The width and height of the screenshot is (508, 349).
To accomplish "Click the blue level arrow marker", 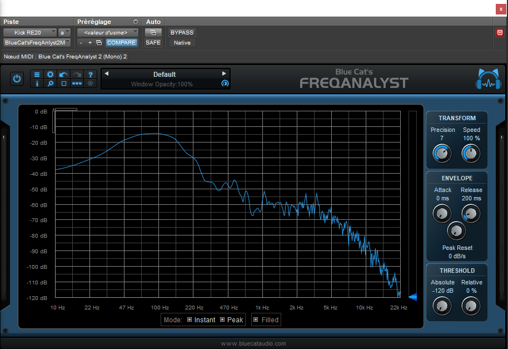I will 412,297.
